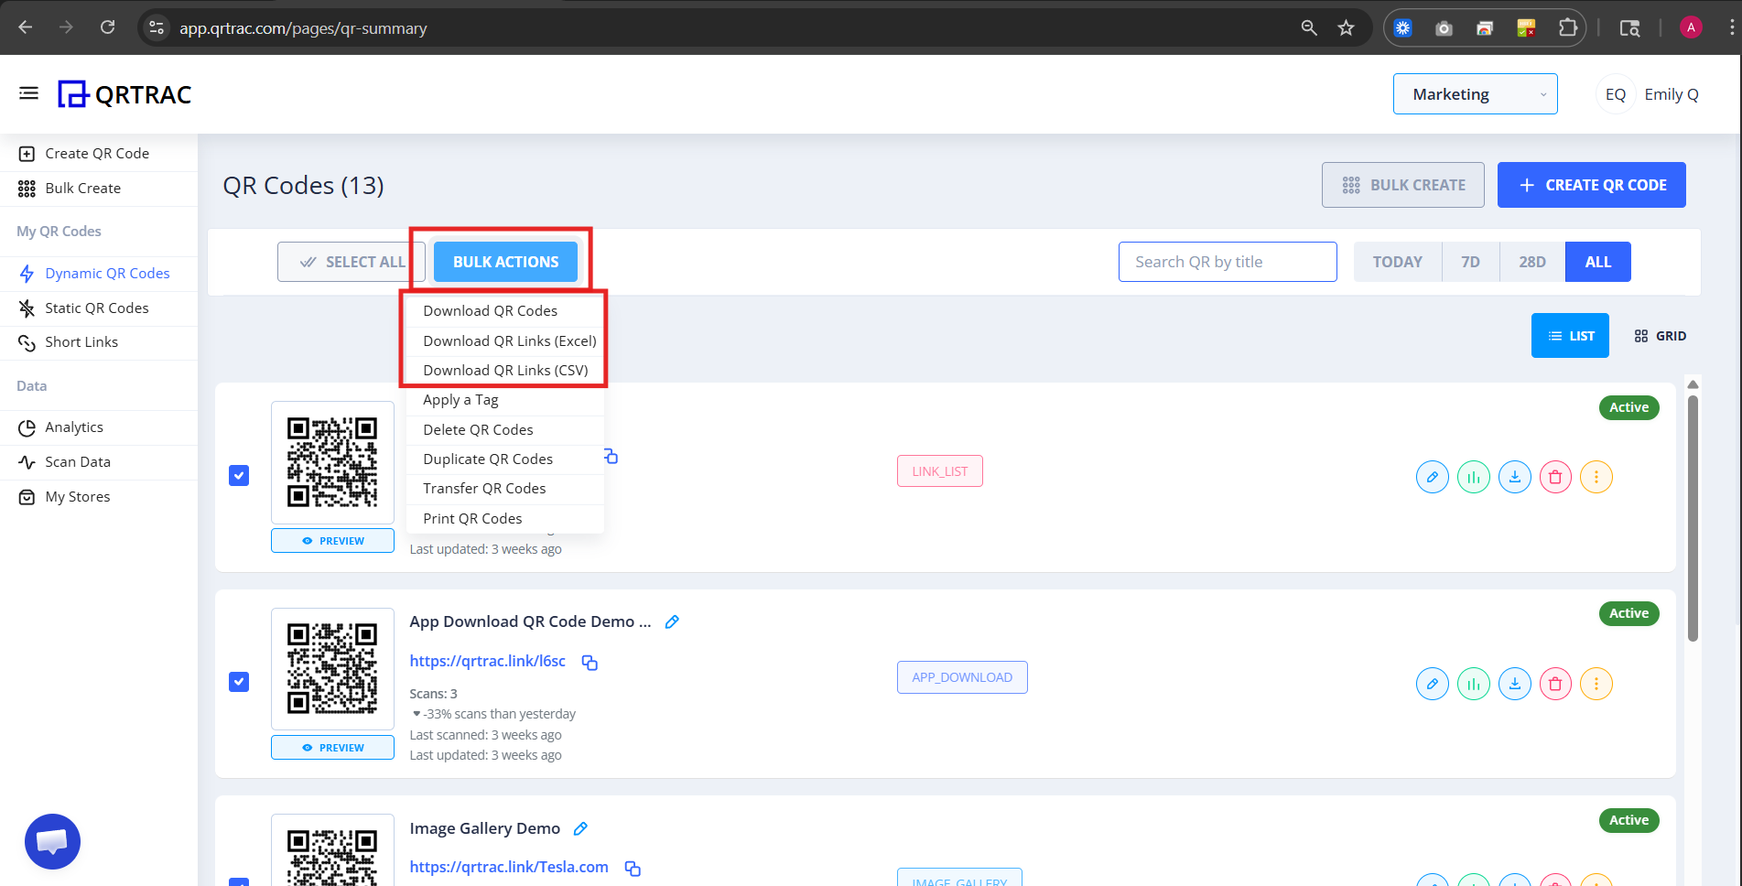Copy the https://qrtrac.link/l6sc link icon
The image size is (1742, 886).
pyautogui.click(x=589, y=661)
